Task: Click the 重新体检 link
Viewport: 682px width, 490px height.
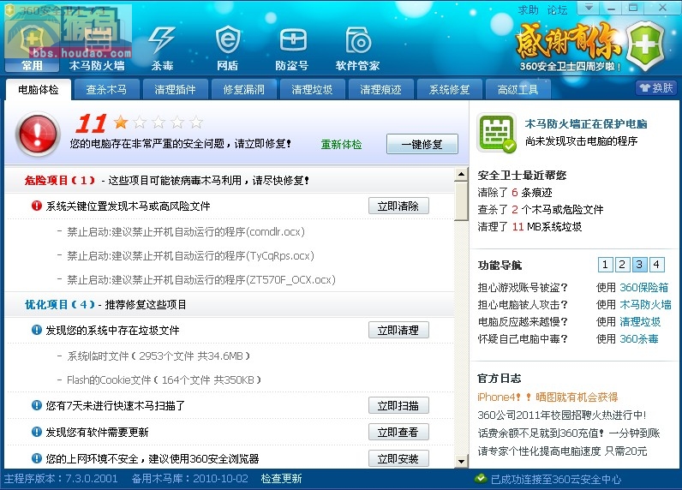Action: (x=341, y=145)
